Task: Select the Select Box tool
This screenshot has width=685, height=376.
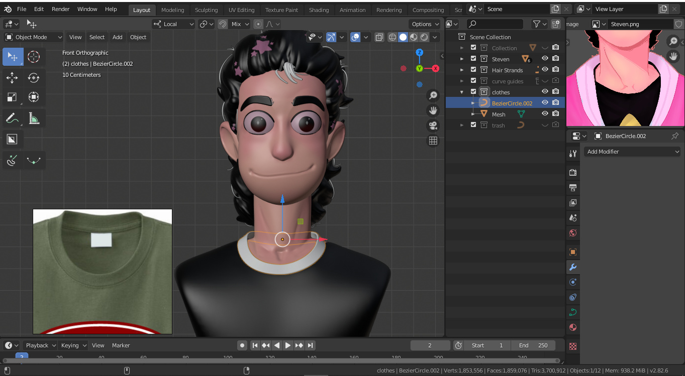Action: pos(13,57)
